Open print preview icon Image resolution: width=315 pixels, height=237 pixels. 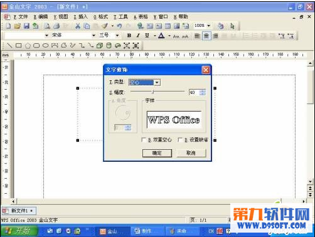click(x=47, y=26)
